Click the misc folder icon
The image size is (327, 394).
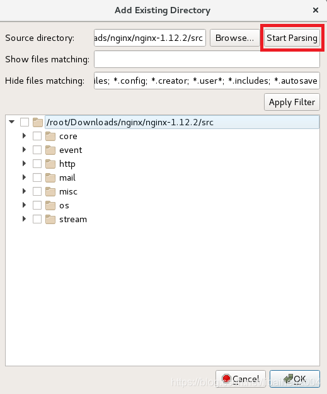coord(50,191)
